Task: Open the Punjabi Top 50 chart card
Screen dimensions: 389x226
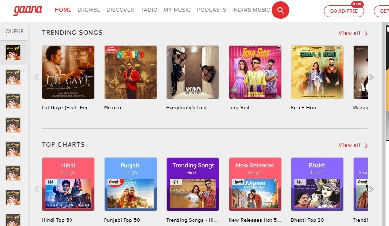Action: [130, 184]
